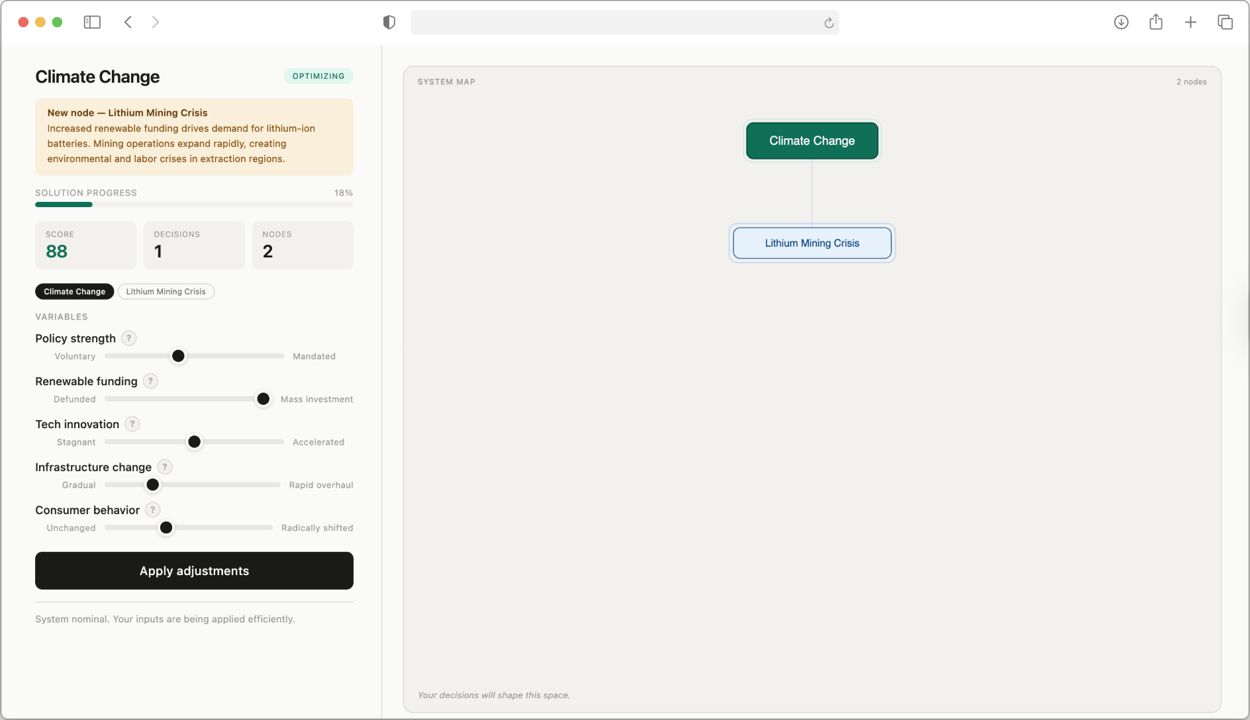Click the Policy strength slider handle
This screenshot has width=1250, height=720.
tap(178, 356)
